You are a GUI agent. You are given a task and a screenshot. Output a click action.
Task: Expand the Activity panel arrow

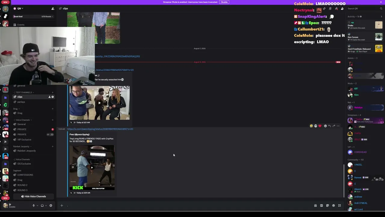(381, 17)
